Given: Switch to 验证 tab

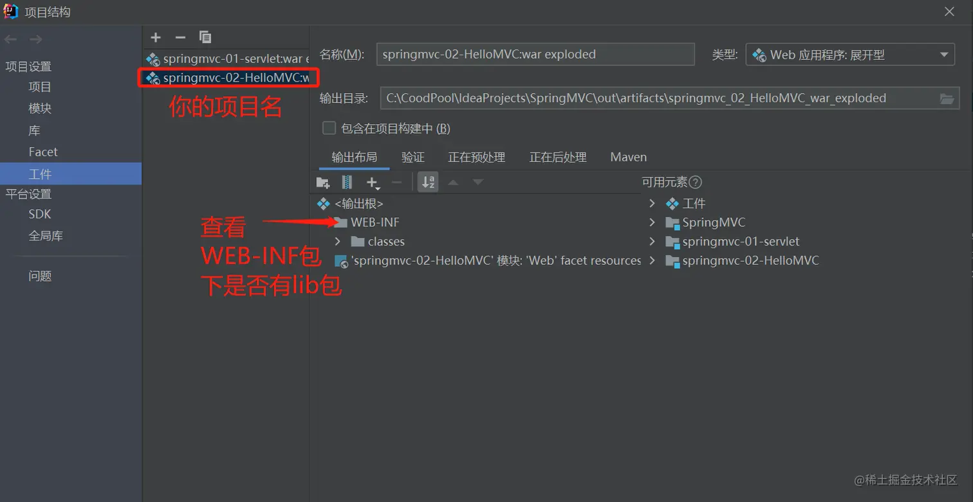Looking at the screenshot, I should click(x=413, y=157).
